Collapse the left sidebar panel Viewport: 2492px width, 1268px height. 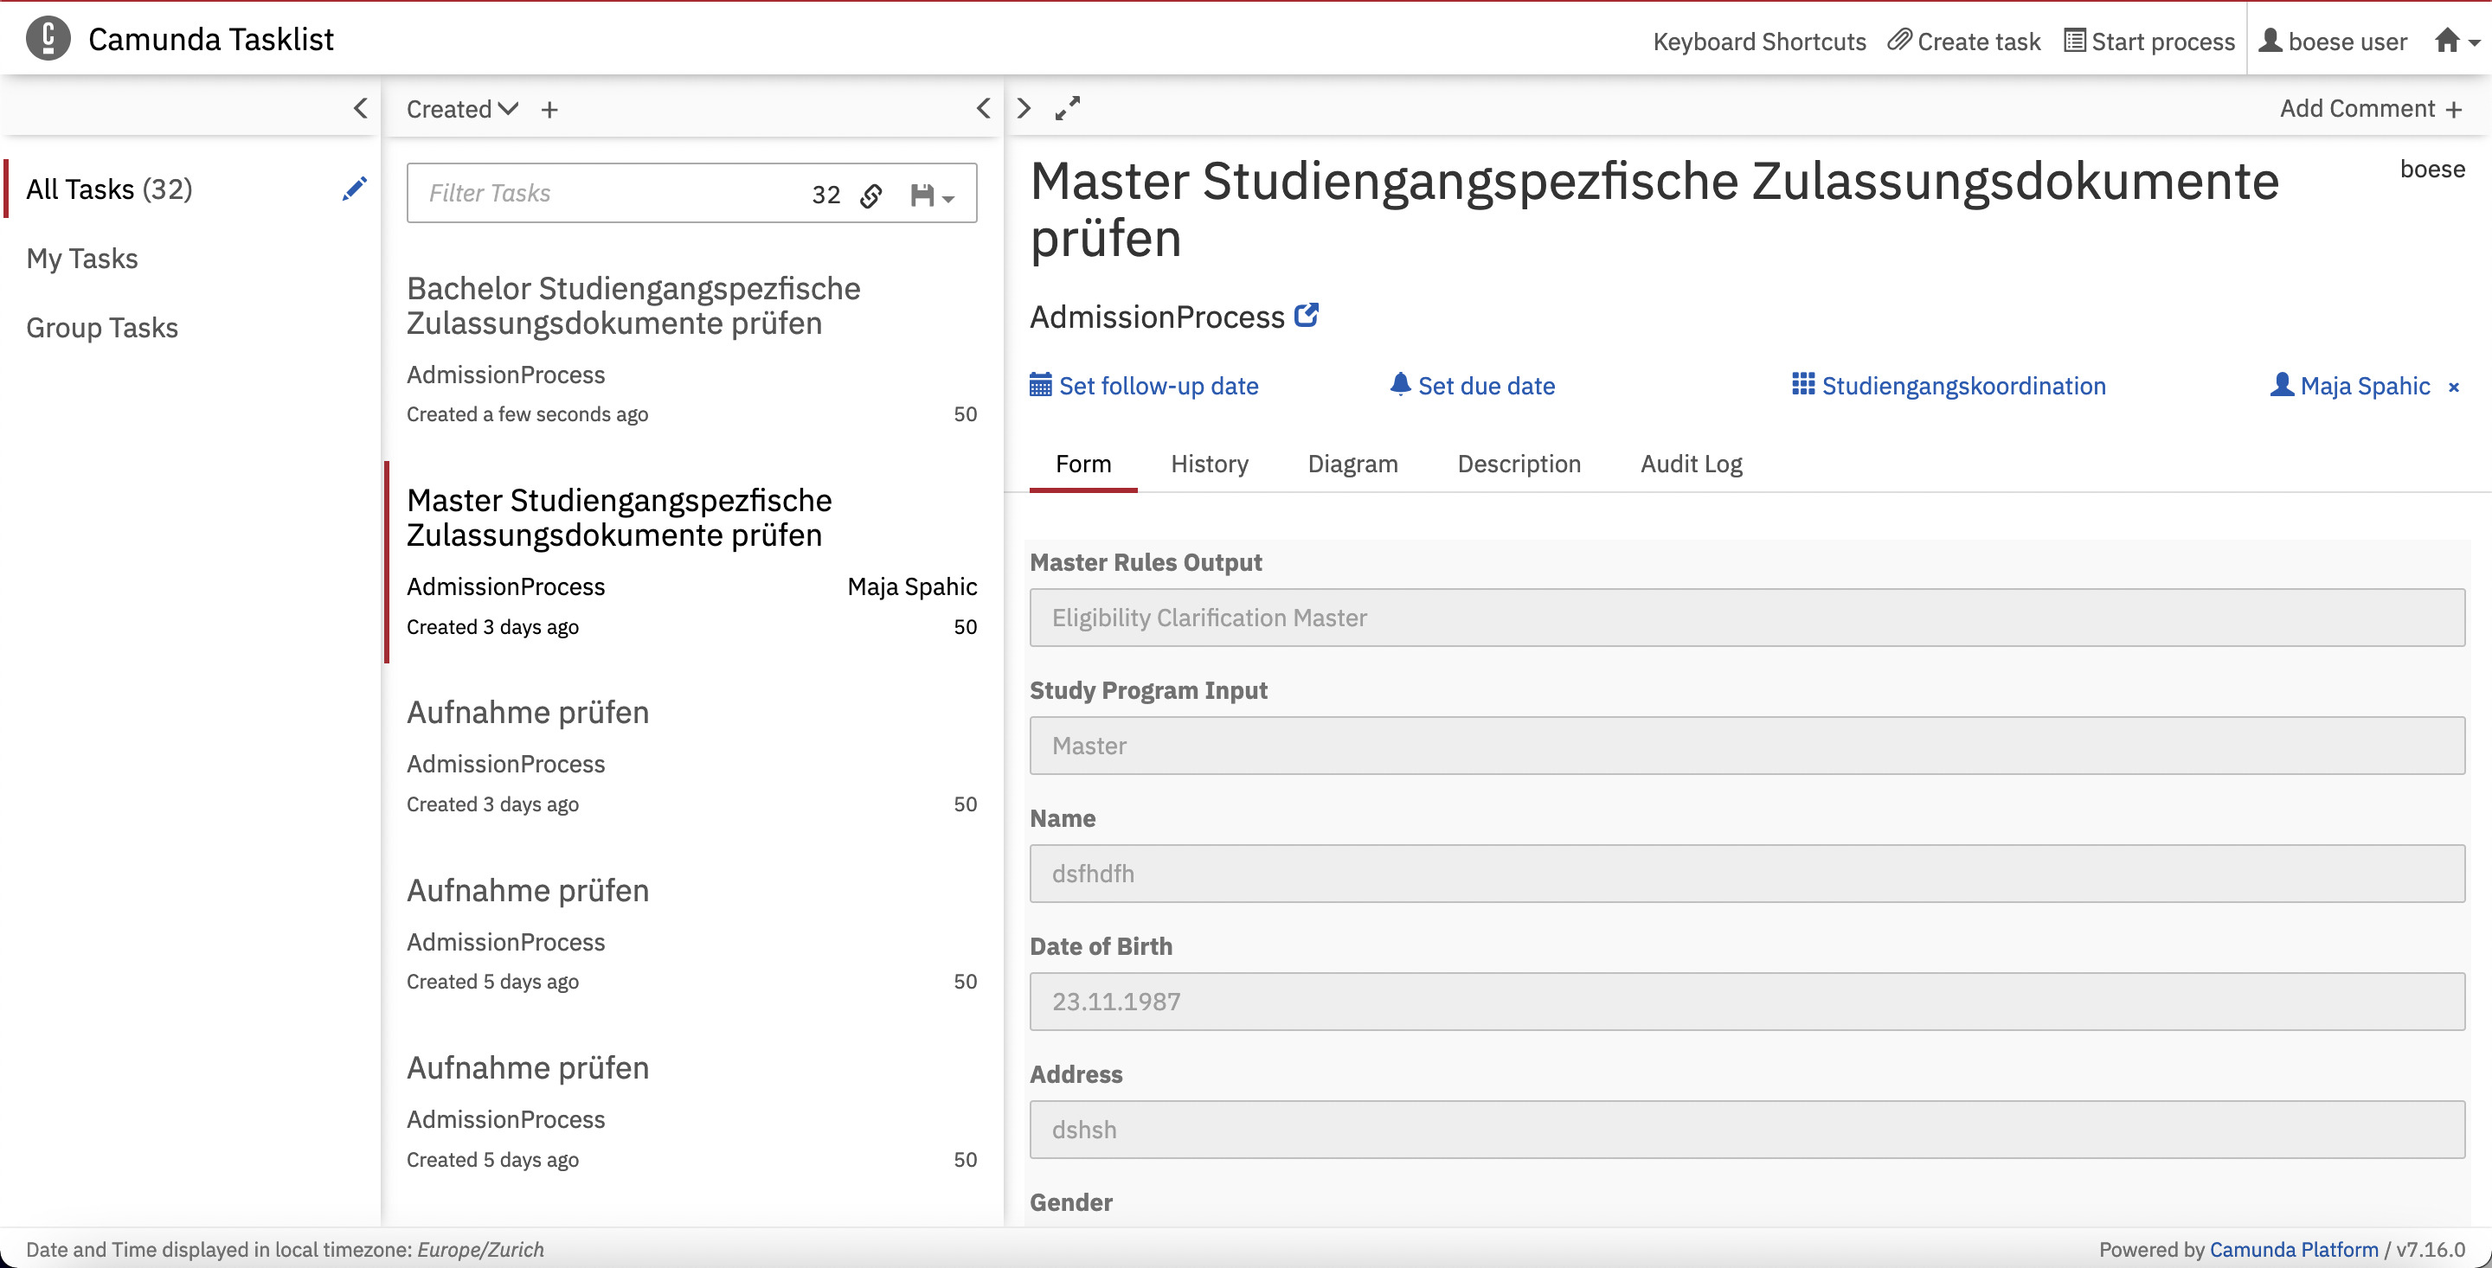coord(360,107)
